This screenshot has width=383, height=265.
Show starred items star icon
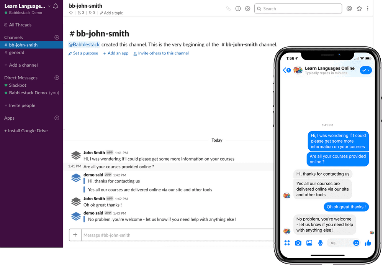pos(359,8)
